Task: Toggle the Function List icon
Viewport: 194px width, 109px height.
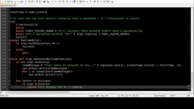Action: 84,2
